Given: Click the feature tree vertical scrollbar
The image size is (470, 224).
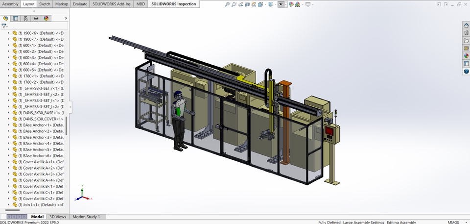Looking at the screenshot, I should 67,126.
